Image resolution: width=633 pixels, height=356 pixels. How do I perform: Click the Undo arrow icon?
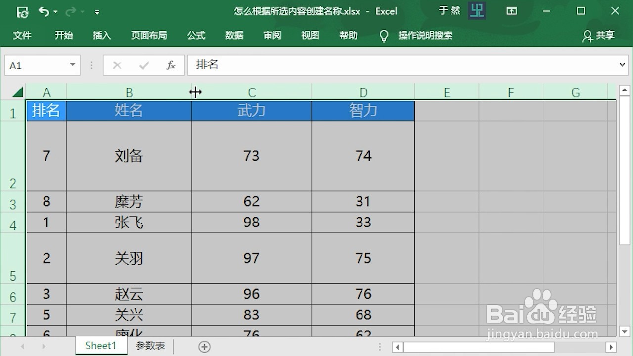[45, 11]
